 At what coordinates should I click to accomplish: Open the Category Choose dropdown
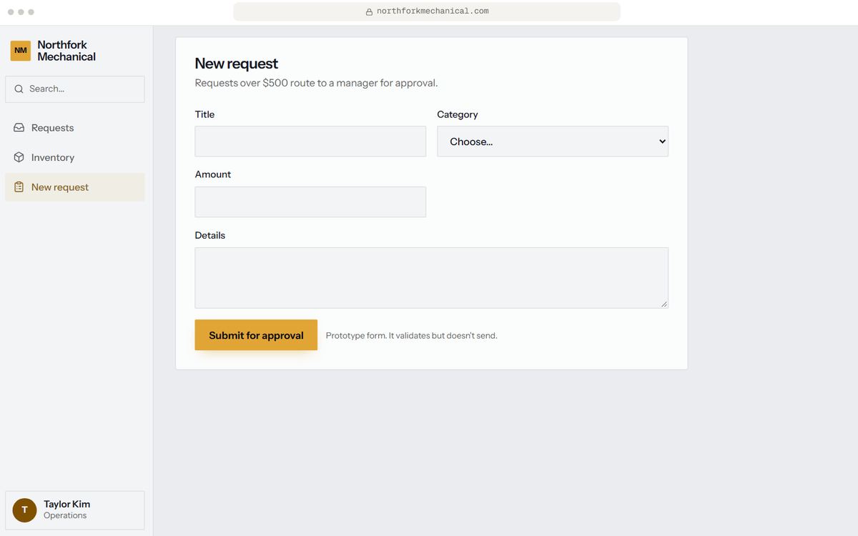point(553,142)
